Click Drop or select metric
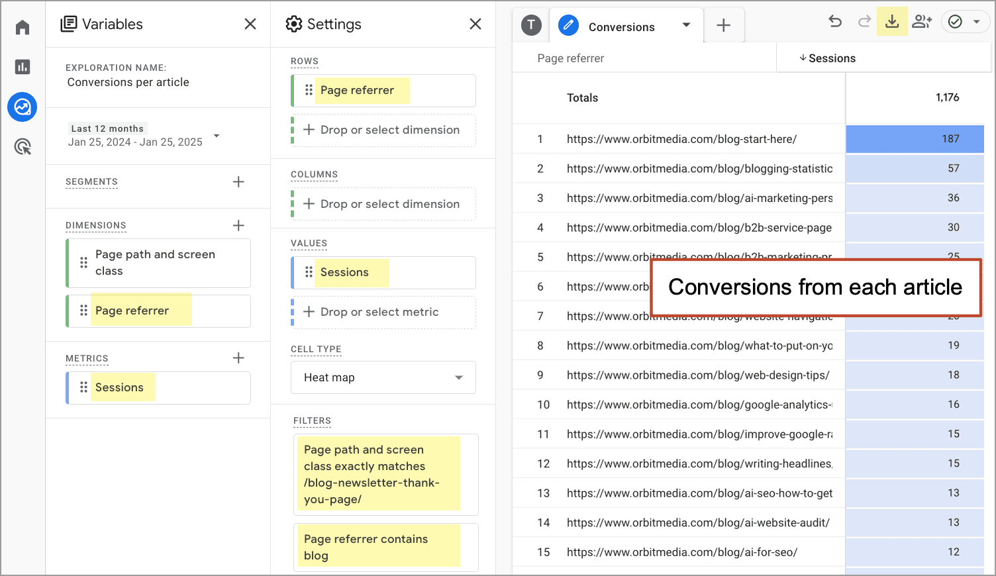Screen dimensions: 996x576 [x=383, y=312]
